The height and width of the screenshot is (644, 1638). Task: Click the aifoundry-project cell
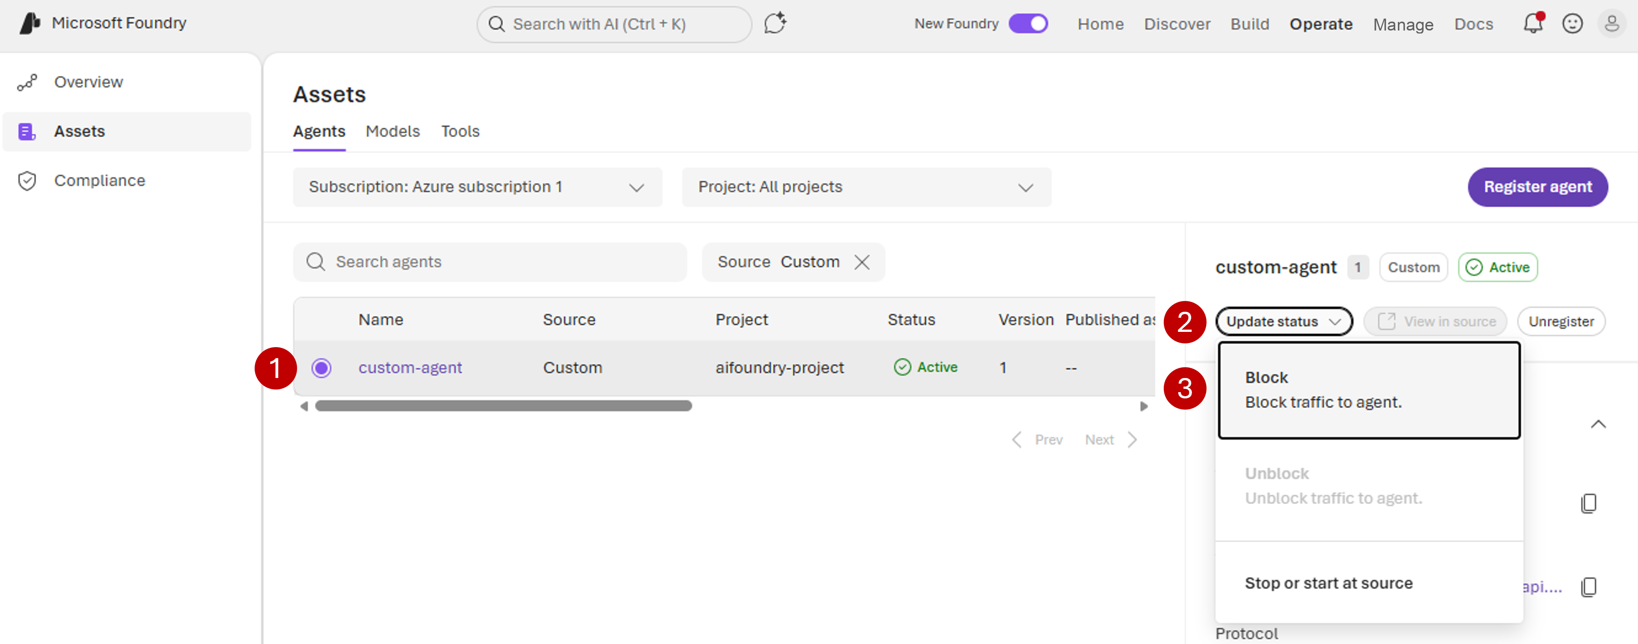pyautogui.click(x=780, y=368)
